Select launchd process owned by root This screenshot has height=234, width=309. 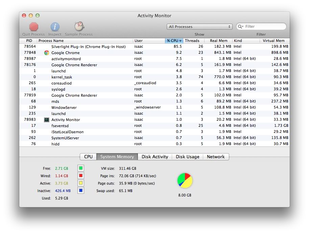154,71
